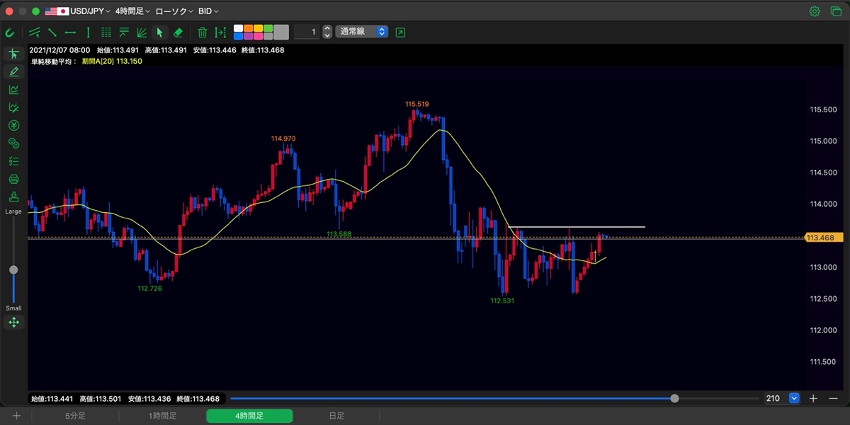Select the diagonal trend line tool
The image size is (850, 425).
coord(52,32)
